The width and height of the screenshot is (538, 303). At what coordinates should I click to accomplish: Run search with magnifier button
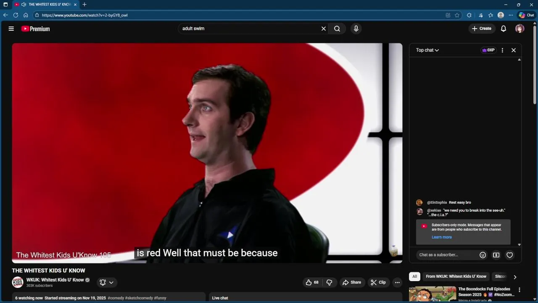tap(337, 29)
